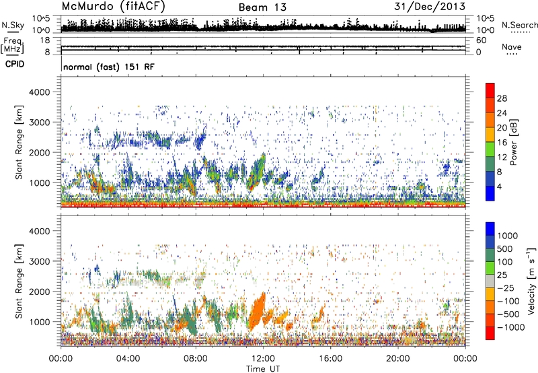Screen dimensions: 538x373
Task: Click 'normal (fast) 151 RF' text
Action: (x=109, y=67)
